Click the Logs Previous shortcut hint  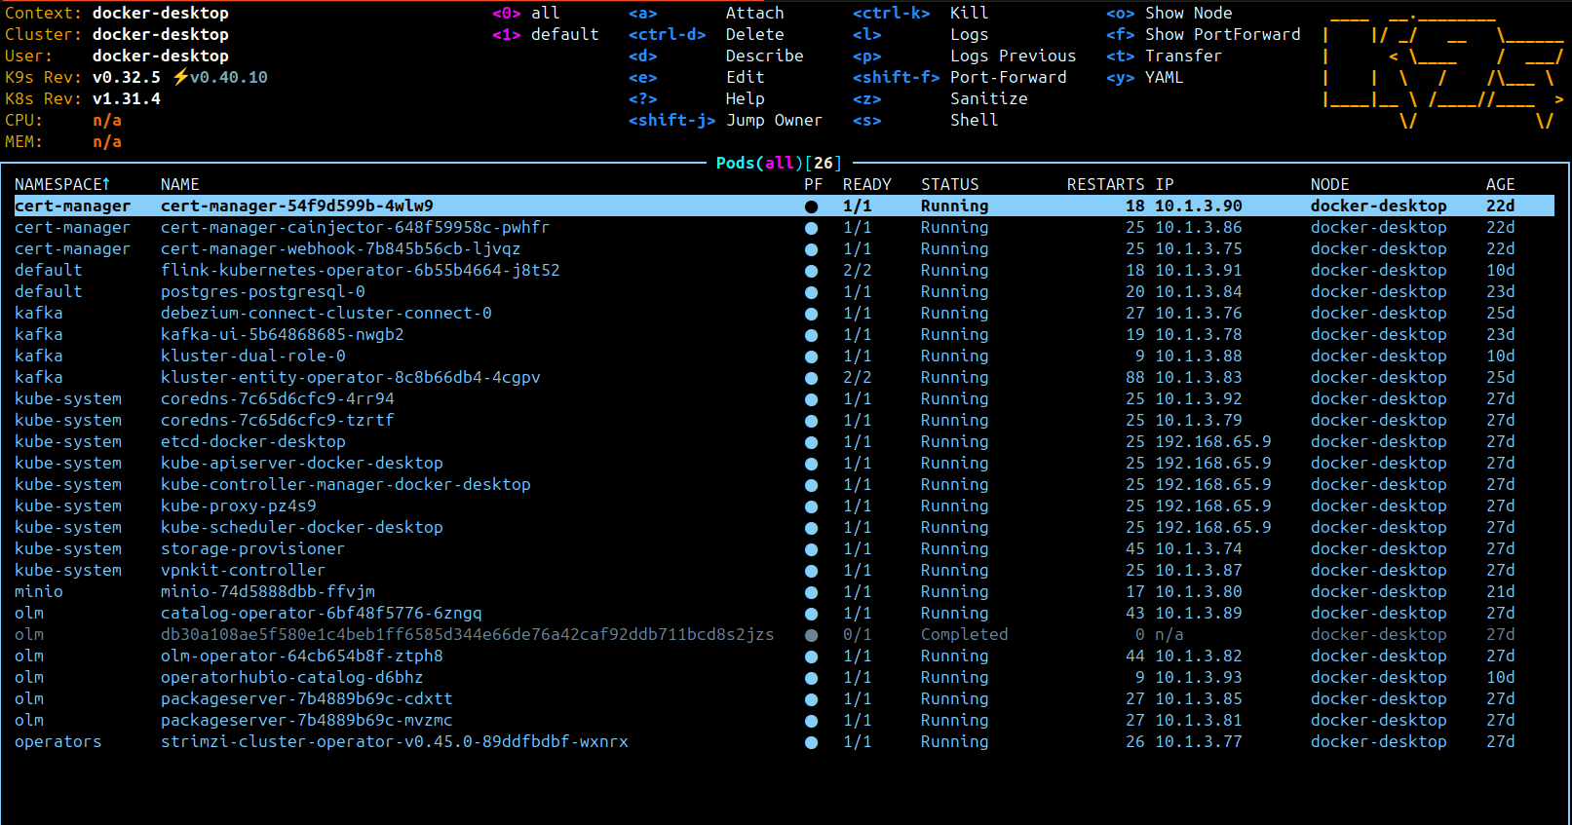[x=1013, y=56]
